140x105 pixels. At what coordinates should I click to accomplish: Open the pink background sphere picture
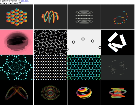[x=17, y=42]
